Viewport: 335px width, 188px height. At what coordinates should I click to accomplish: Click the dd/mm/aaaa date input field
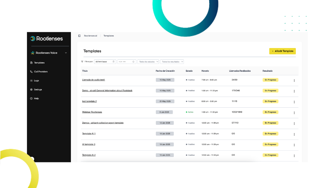103,62
